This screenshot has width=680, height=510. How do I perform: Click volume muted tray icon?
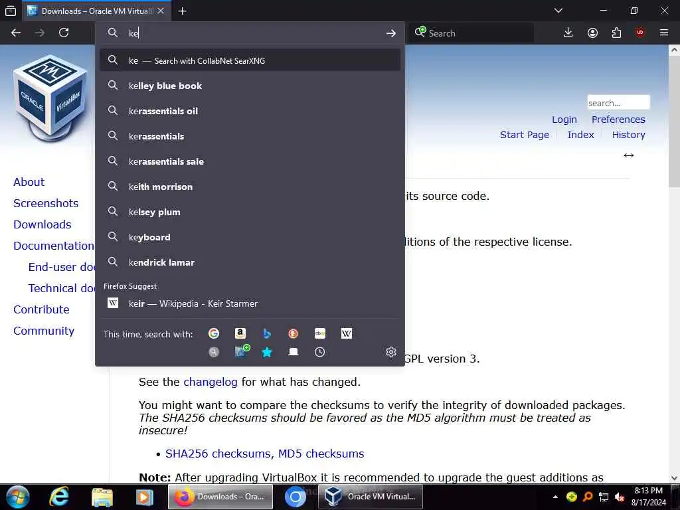tap(620, 497)
